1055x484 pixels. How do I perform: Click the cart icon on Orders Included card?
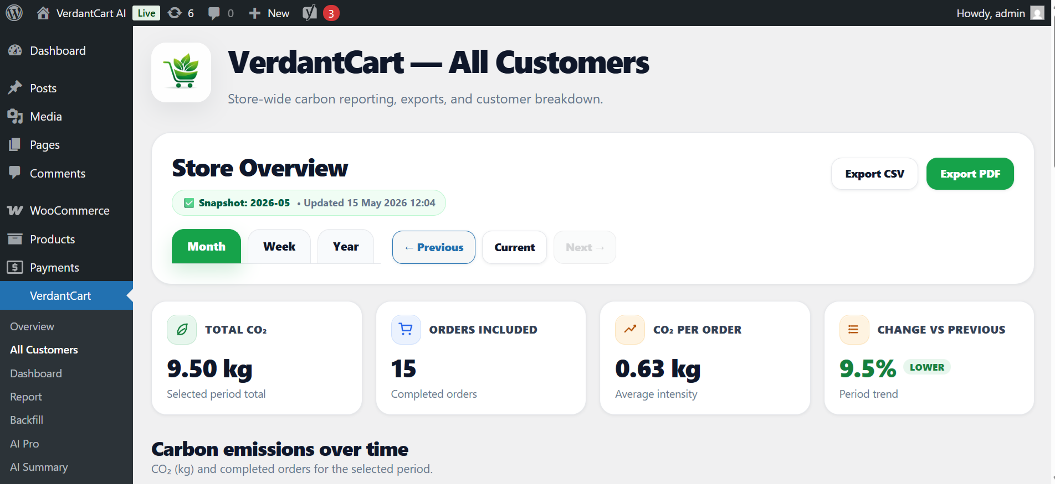pyautogui.click(x=406, y=330)
